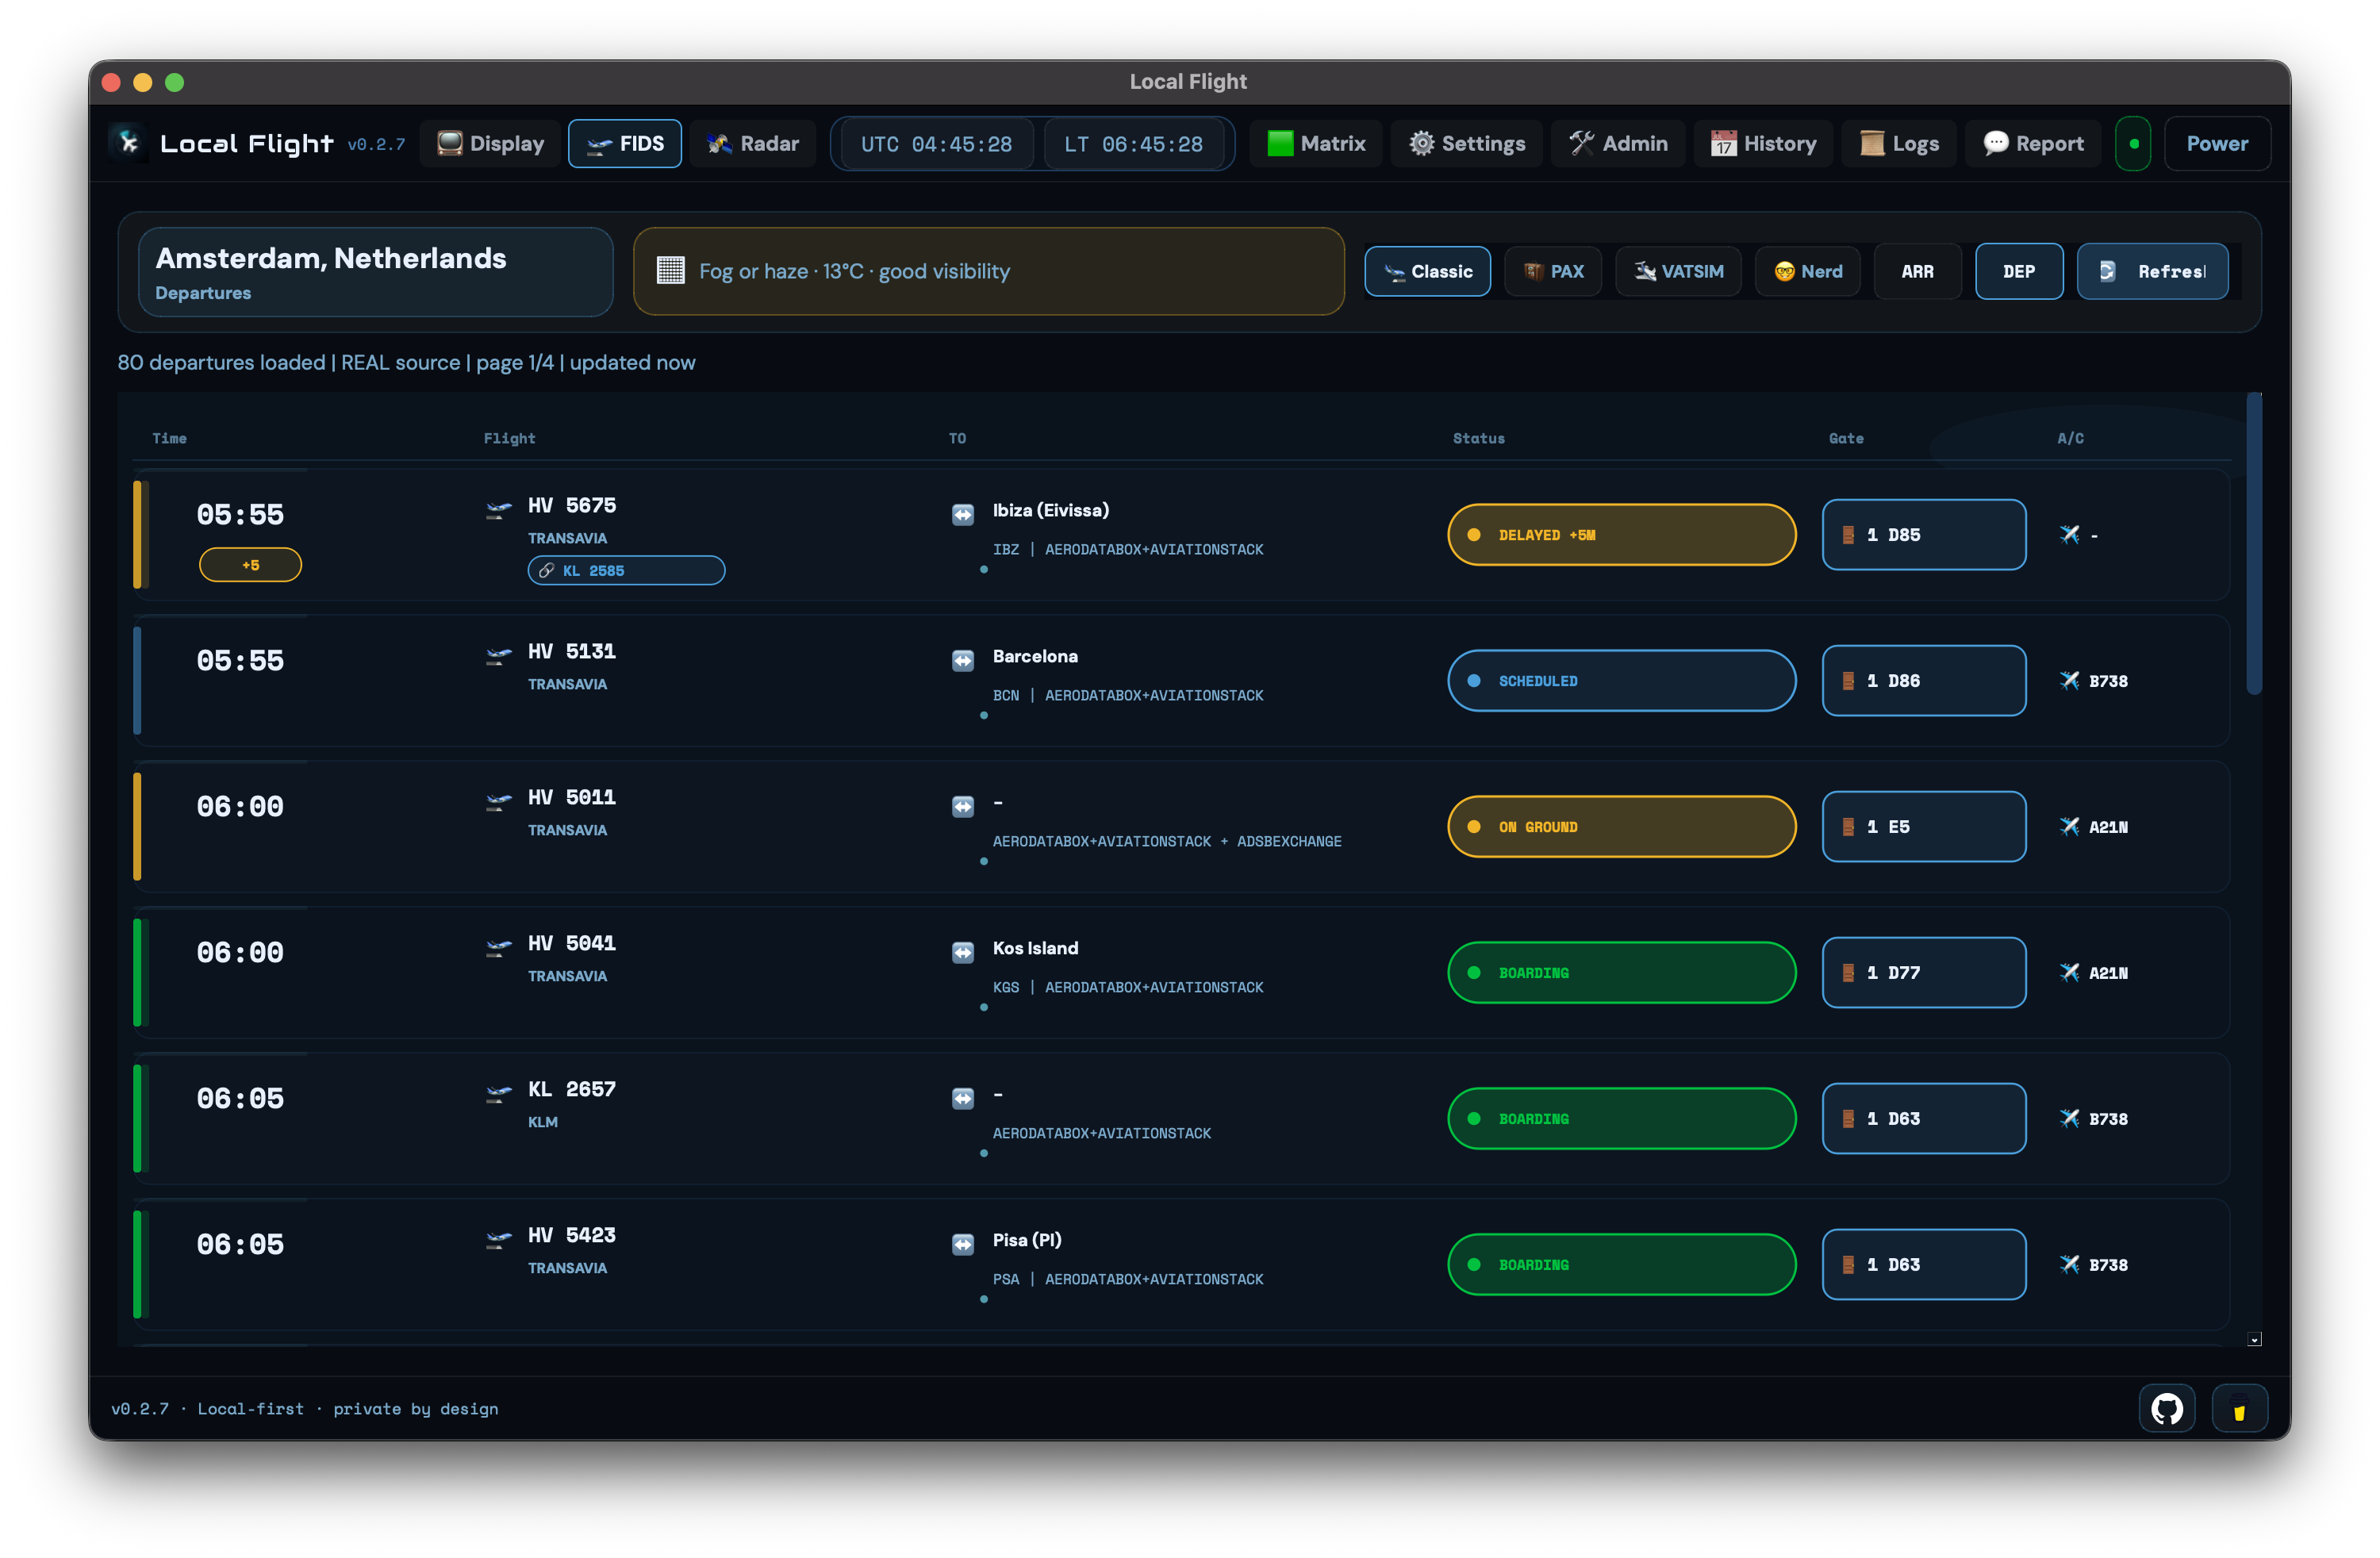Click the aircraft icon beside A21N for HV 5041

tap(2069, 972)
